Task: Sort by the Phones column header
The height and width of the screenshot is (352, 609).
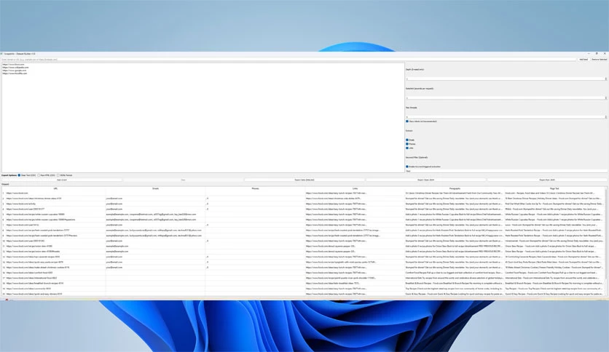Action: [x=255, y=188]
